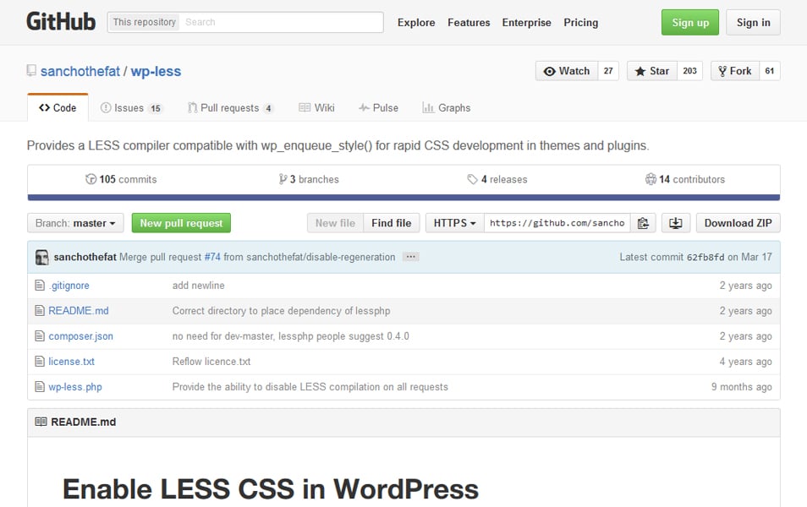
Task: Open the Branch: master dropdown
Action: pos(74,222)
